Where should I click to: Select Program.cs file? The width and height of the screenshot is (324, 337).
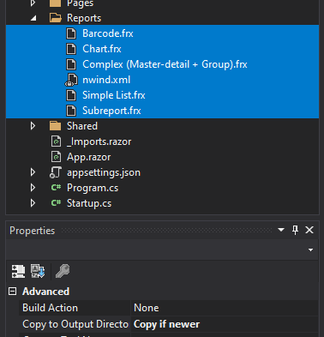pyautogui.click(x=93, y=188)
